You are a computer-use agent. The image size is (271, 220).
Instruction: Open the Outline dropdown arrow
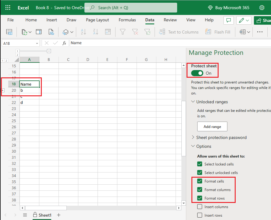(x=248, y=32)
